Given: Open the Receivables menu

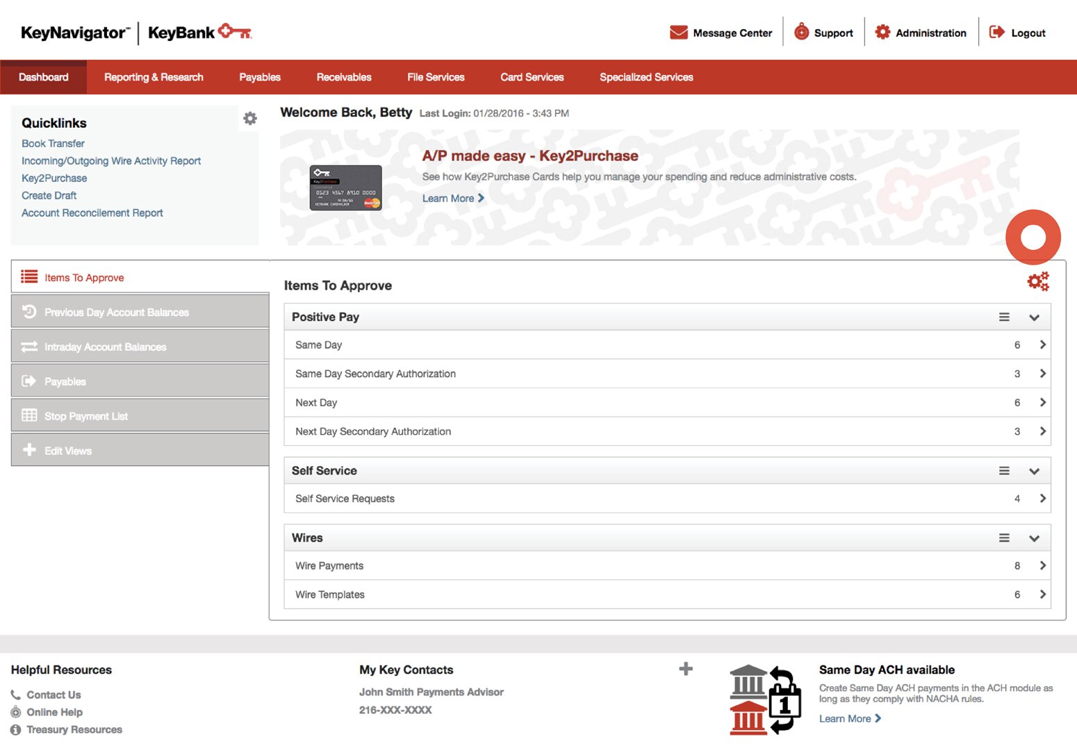Looking at the screenshot, I should point(344,77).
